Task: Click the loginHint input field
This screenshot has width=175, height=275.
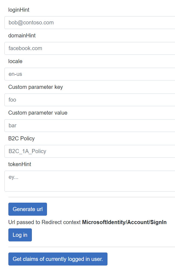Action: [89, 22]
